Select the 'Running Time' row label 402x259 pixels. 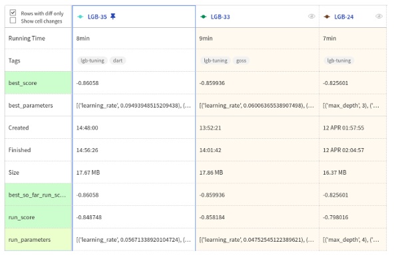coord(27,39)
